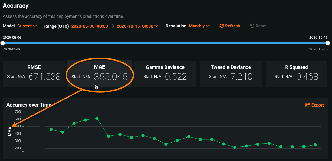Click the Reset undo icon
The image size is (332, 161).
(252, 26)
